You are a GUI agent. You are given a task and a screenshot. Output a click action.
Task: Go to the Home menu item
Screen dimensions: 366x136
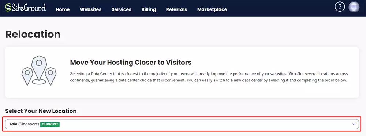click(x=63, y=9)
